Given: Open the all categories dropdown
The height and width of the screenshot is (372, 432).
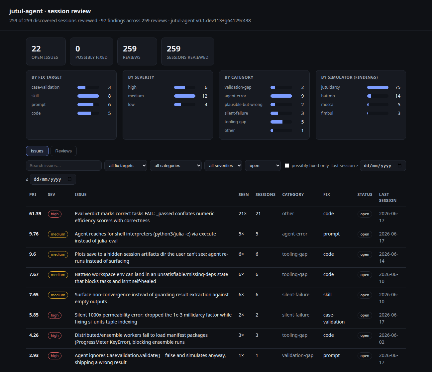Looking at the screenshot, I should (176, 166).
